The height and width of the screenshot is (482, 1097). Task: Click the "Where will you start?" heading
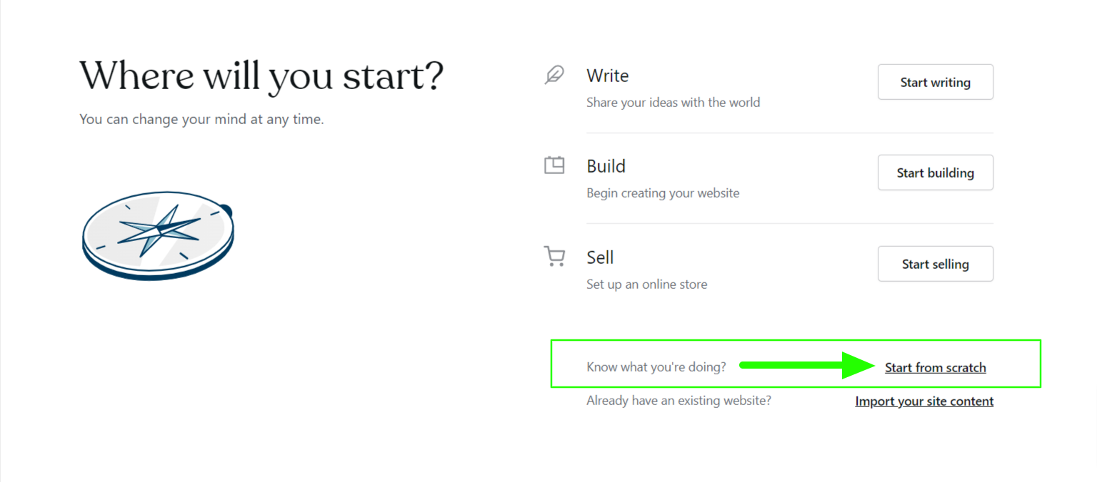click(x=261, y=76)
